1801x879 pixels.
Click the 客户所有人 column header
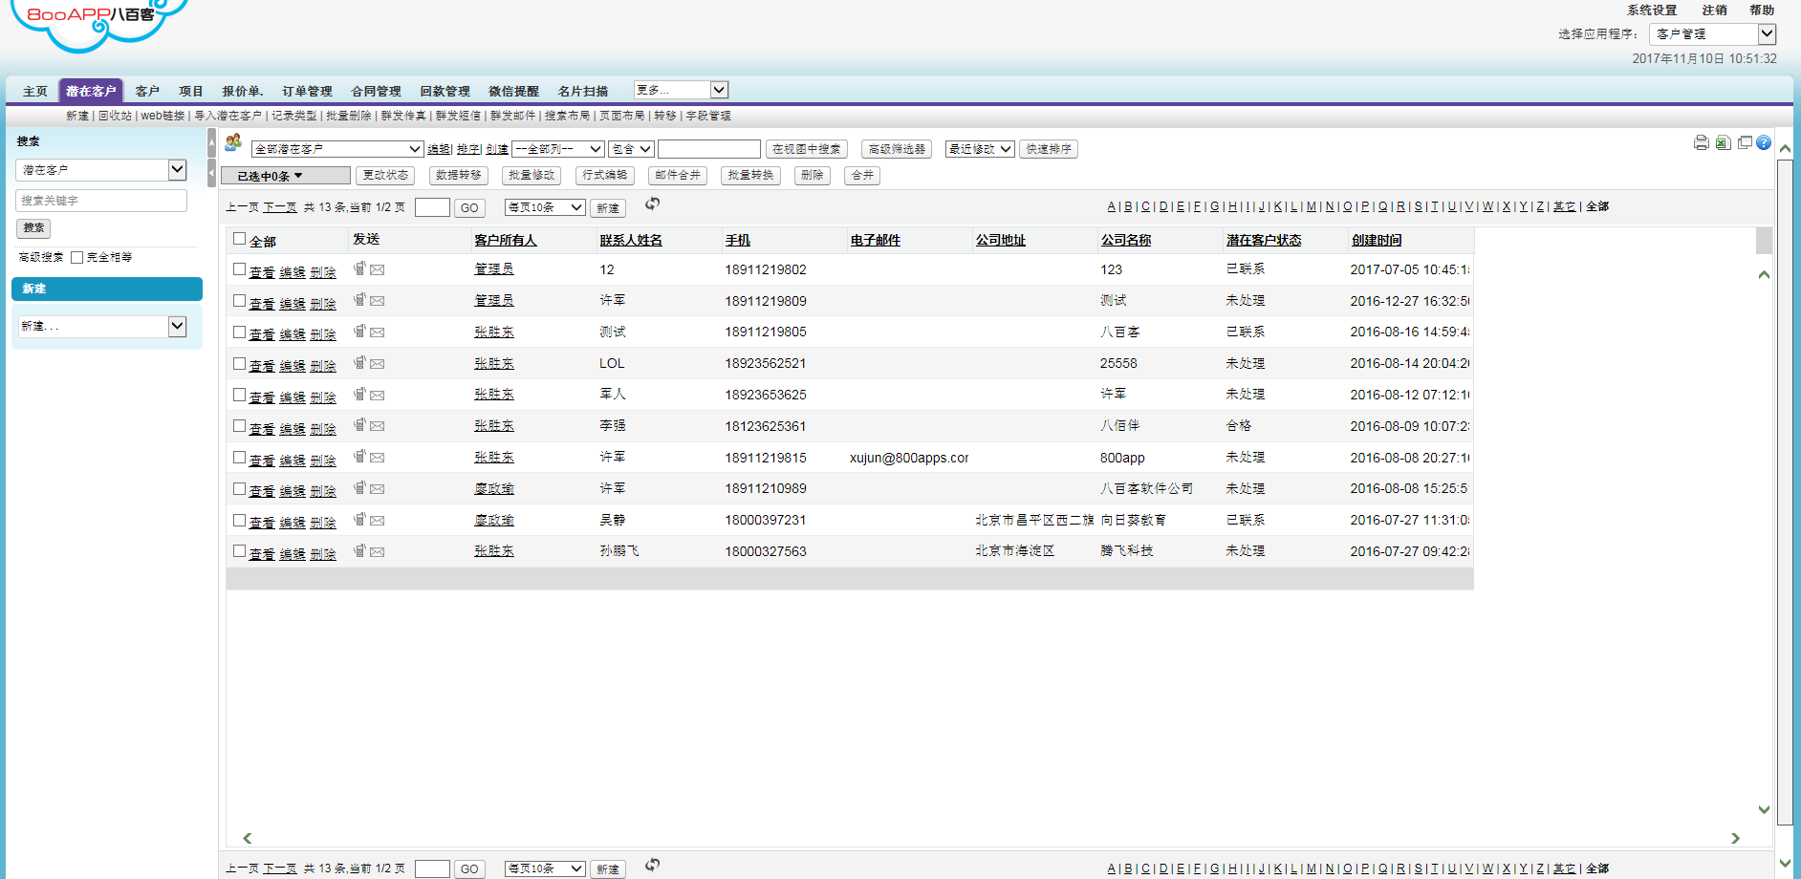tap(506, 240)
